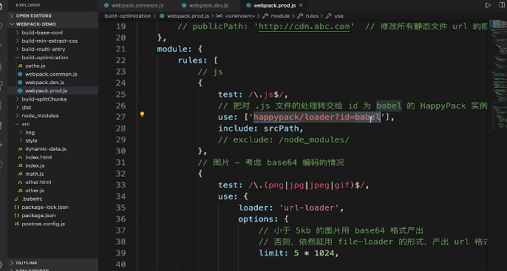
Task: Click the use breadcrumb segment
Action: point(338,16)
